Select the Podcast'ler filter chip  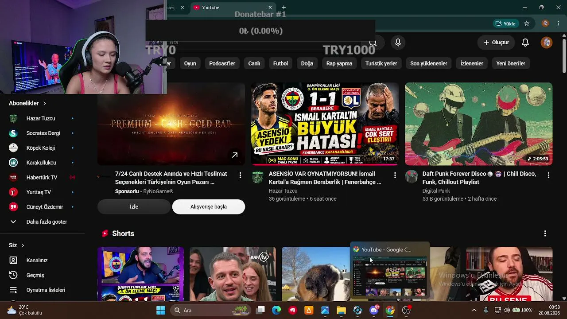(222, 63)
